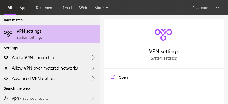This screenshot has height=104, width=228.
Task: Expand the Advanced VPN options chevron
Action: (93, 79)
